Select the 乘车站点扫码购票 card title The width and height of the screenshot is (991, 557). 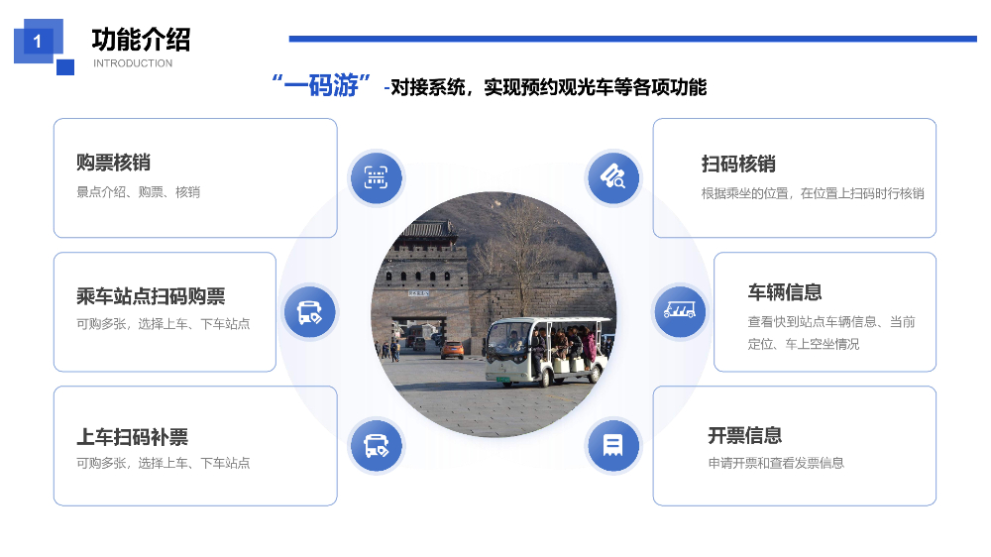tap(151, 296)
